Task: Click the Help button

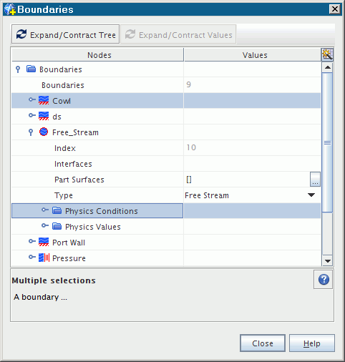Action: coord(312,343)
